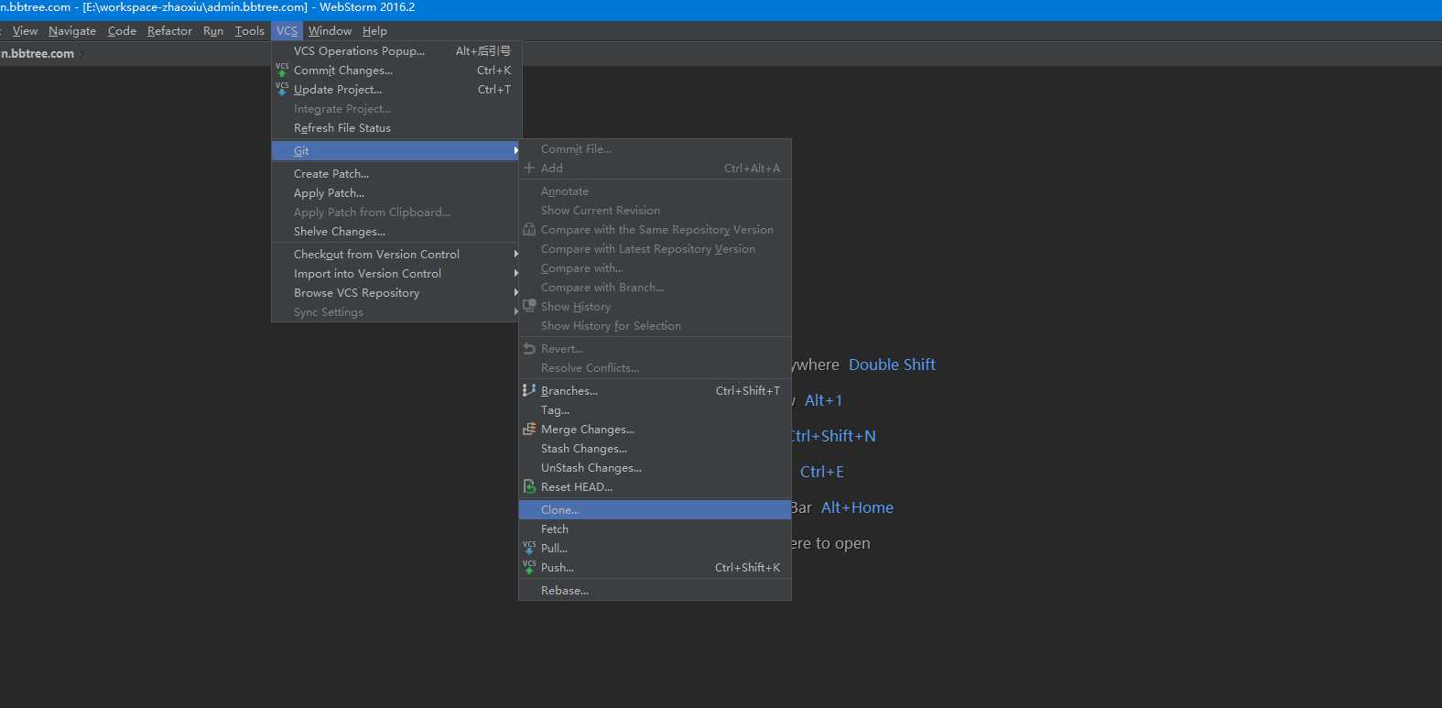Choose Rebase in Git submenu
This screenshot has height=708, width=1442.
click(655, 590)
